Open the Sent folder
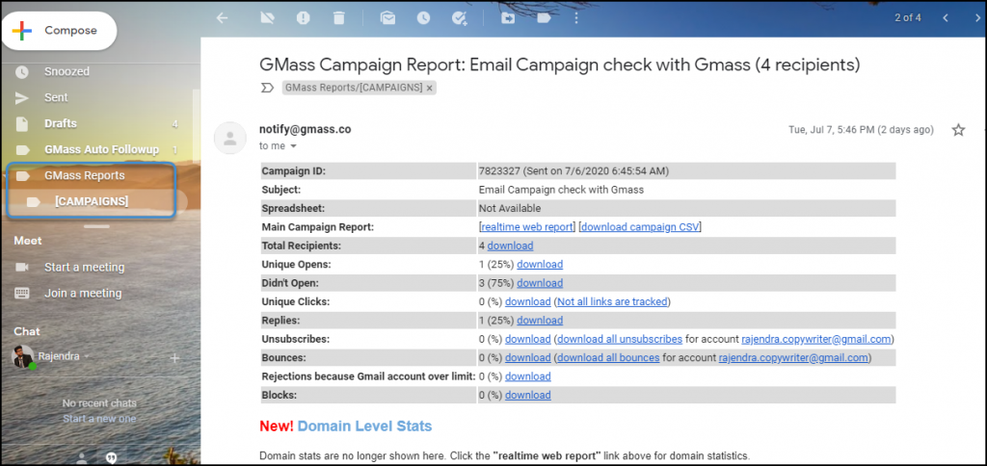This screenshot has height=466, width=987. coord(56,97)
